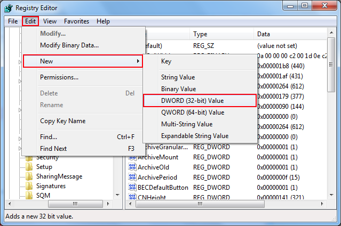
Task: Click the Data column header
Action: pos(290,34)
